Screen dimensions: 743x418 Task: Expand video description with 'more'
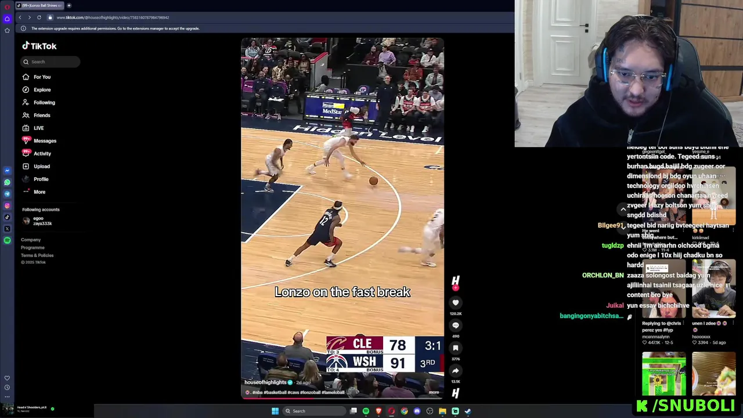click(434, 392)
